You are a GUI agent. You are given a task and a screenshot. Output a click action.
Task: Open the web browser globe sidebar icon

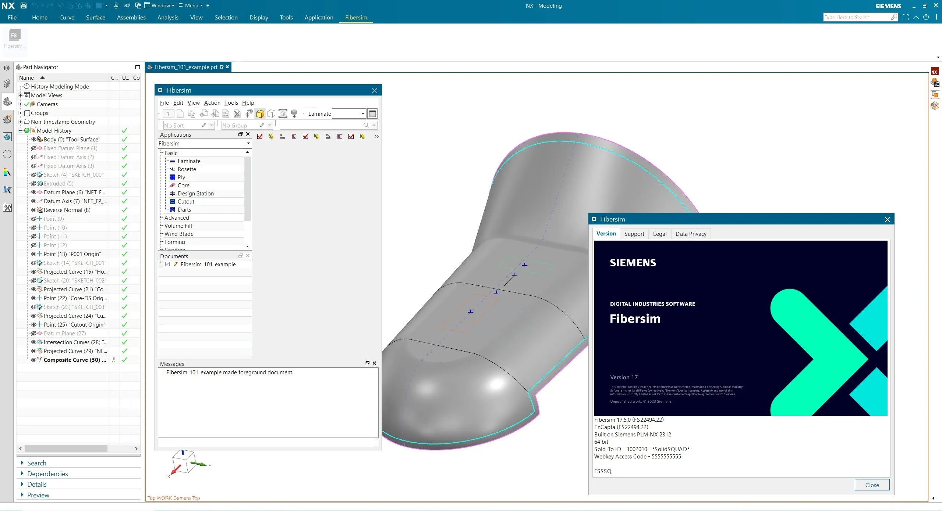7,137
